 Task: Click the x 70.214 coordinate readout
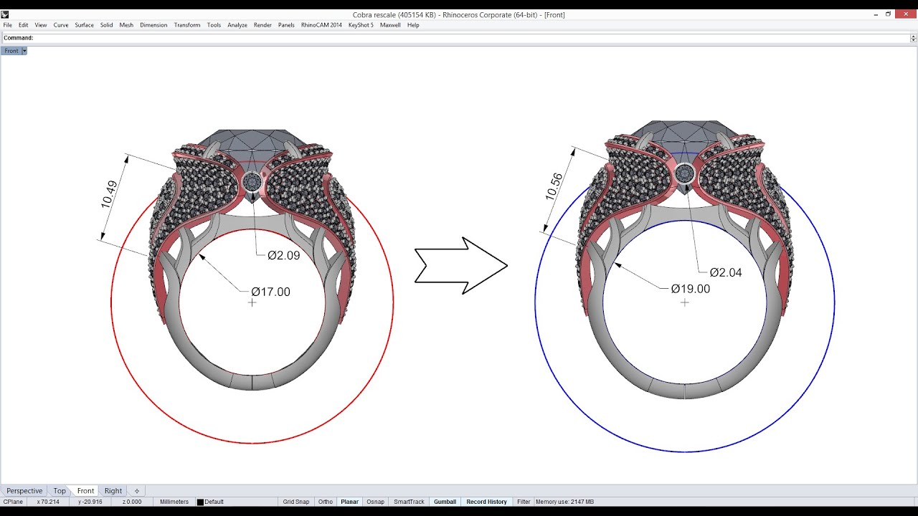click(x=48, y=502)
